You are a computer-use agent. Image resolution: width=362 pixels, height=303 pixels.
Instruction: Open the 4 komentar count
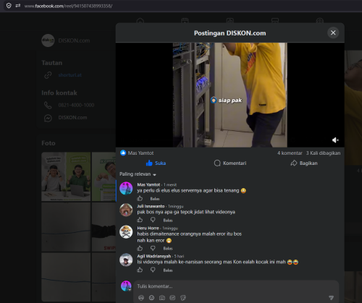pos(290,153)
